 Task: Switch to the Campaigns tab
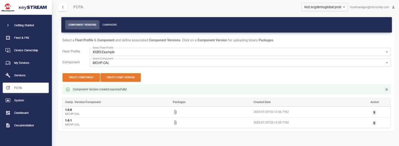coord(109,25)
